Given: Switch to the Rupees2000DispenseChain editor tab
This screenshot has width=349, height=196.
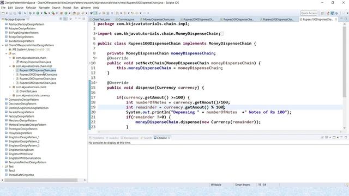Looking at the screenshot, I should (x=198, y=20).
